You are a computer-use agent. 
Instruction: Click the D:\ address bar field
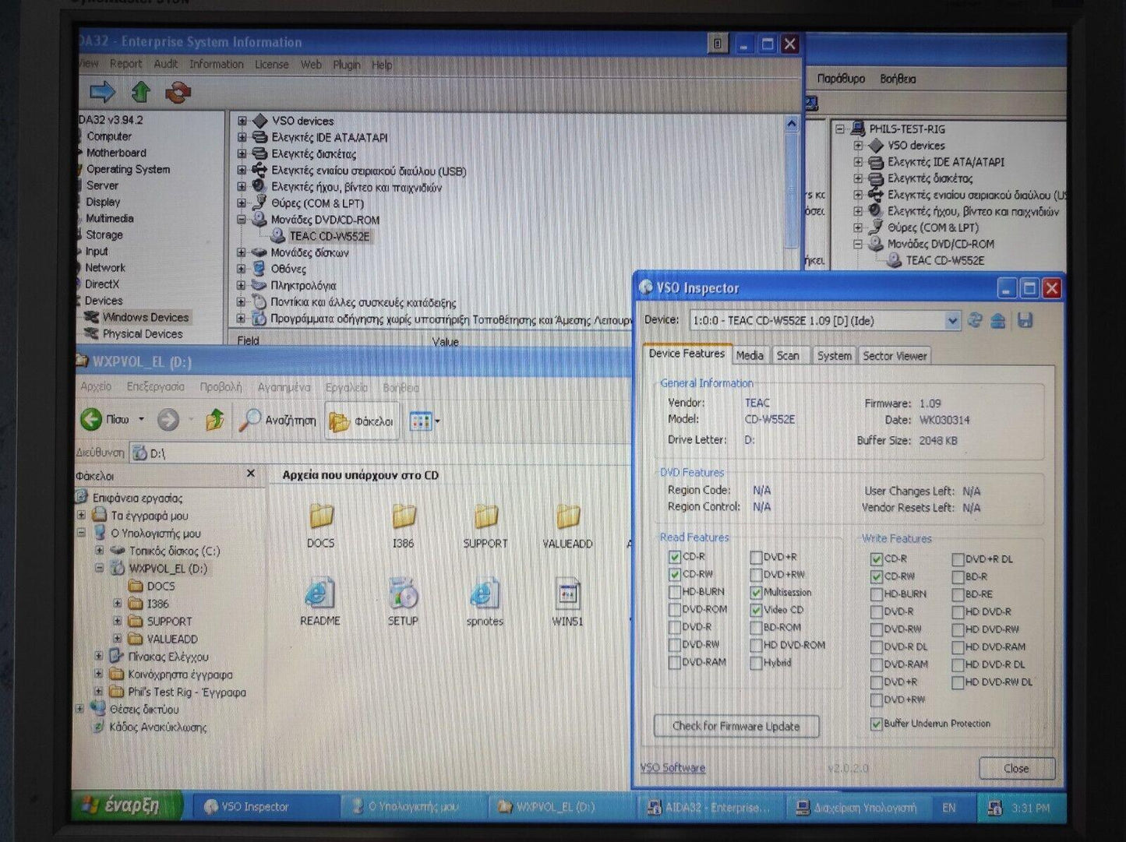pyautogui.click(x=374, y=453)
